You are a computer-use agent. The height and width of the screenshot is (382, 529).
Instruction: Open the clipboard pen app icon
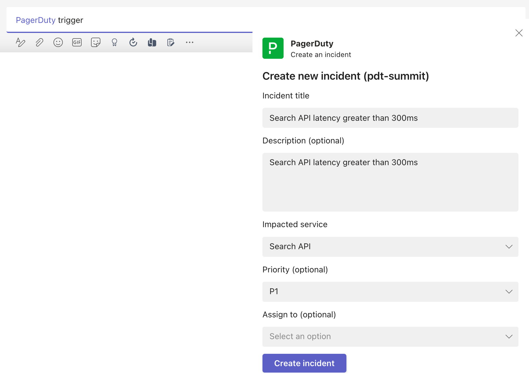pyautogui.click(x=171, y=42)
